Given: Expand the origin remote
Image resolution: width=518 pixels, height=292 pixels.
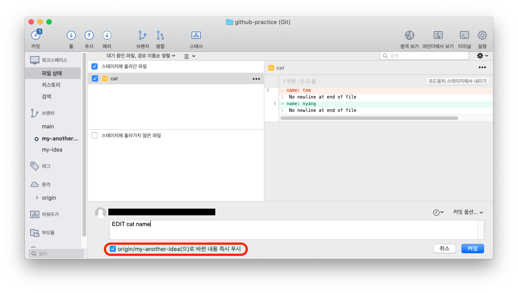Looking at the screenshot, I should [x=37, y=197].
